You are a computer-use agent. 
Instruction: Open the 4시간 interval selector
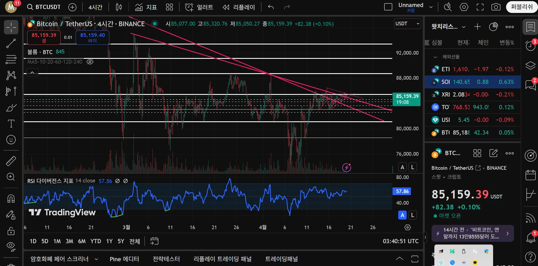coord(95,7)
